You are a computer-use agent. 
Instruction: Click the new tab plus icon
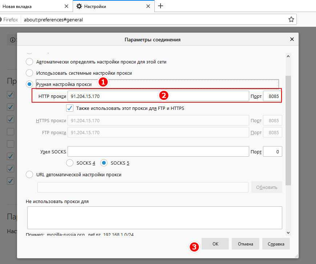click(161, 6)
